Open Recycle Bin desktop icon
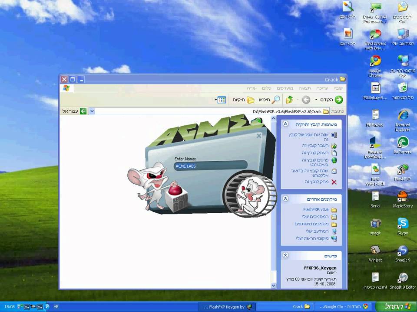Viewport: 417px width, 312px height. pyautogui.click(x=403, y=91)
